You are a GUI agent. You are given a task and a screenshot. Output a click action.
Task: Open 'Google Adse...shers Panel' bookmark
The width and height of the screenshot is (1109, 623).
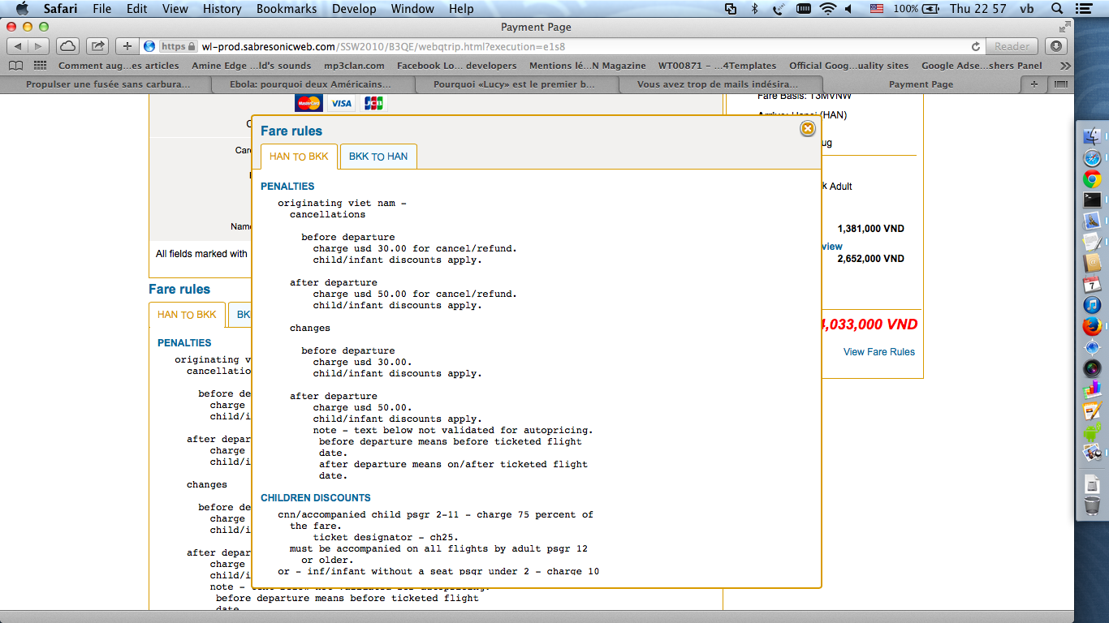982,66
